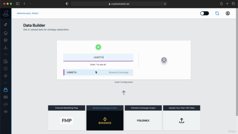Click the wizard hat logo
This screenshot has width=238, height=134.
(6, 13)
